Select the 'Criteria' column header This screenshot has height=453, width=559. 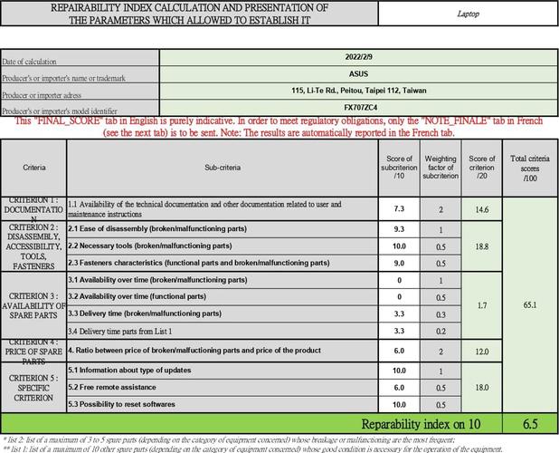[33, 168]
